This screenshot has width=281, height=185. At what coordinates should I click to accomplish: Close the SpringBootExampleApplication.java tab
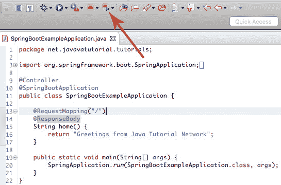click(113, 39)
